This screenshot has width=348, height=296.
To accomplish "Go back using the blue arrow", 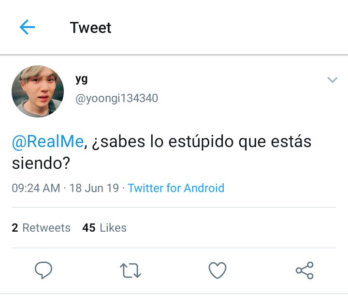I will click(27, 27).
